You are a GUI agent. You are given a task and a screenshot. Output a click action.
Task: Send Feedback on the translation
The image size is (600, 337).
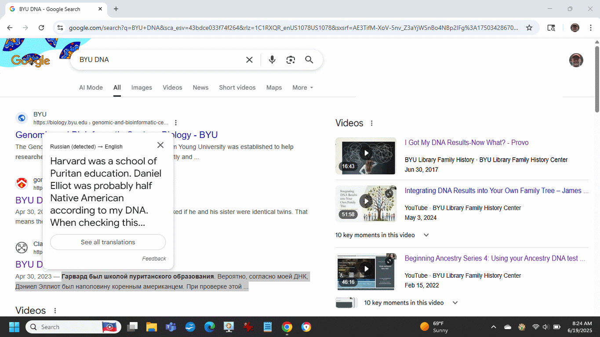154,259
